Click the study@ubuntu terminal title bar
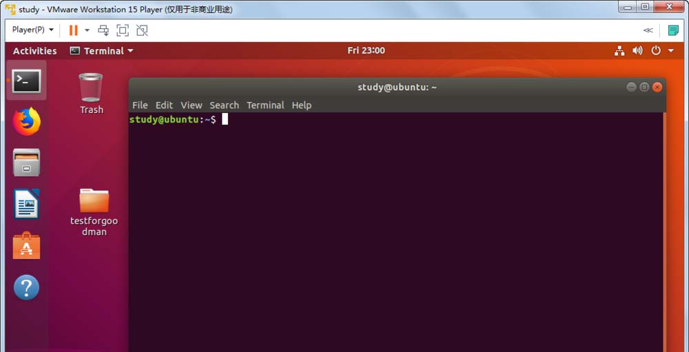The image size is (689, 352). pyautogui.click(x=397, y=87)
